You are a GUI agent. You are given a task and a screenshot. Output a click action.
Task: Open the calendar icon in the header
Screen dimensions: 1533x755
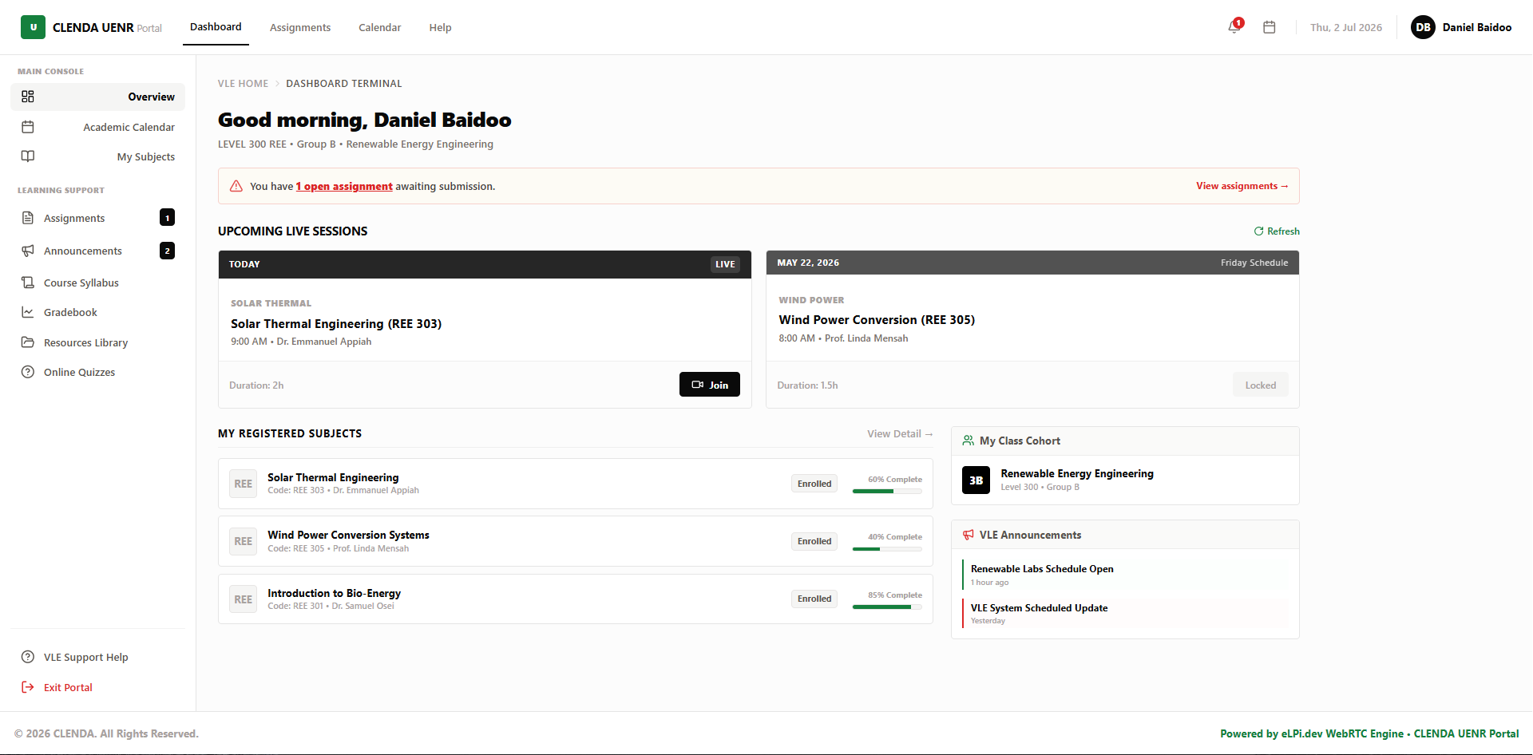(x=1270, y=27)
